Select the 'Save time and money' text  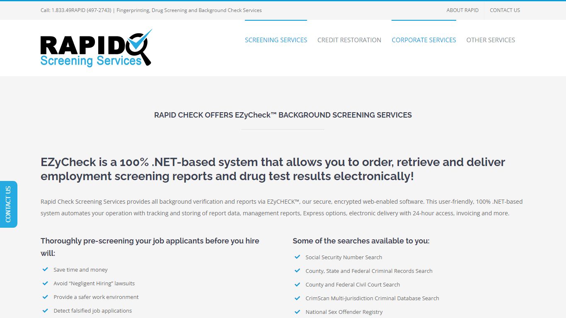point(80,270)
